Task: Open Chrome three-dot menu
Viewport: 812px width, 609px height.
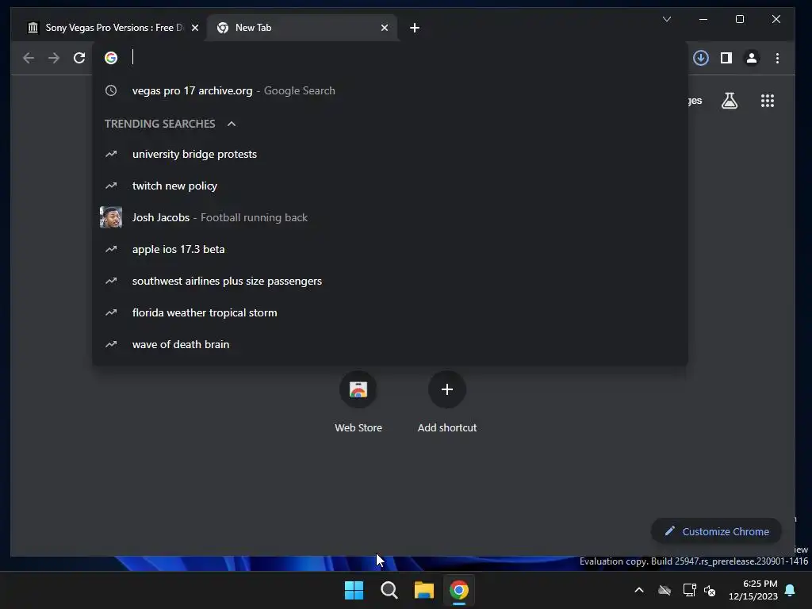Action: [x=777, y=58]
